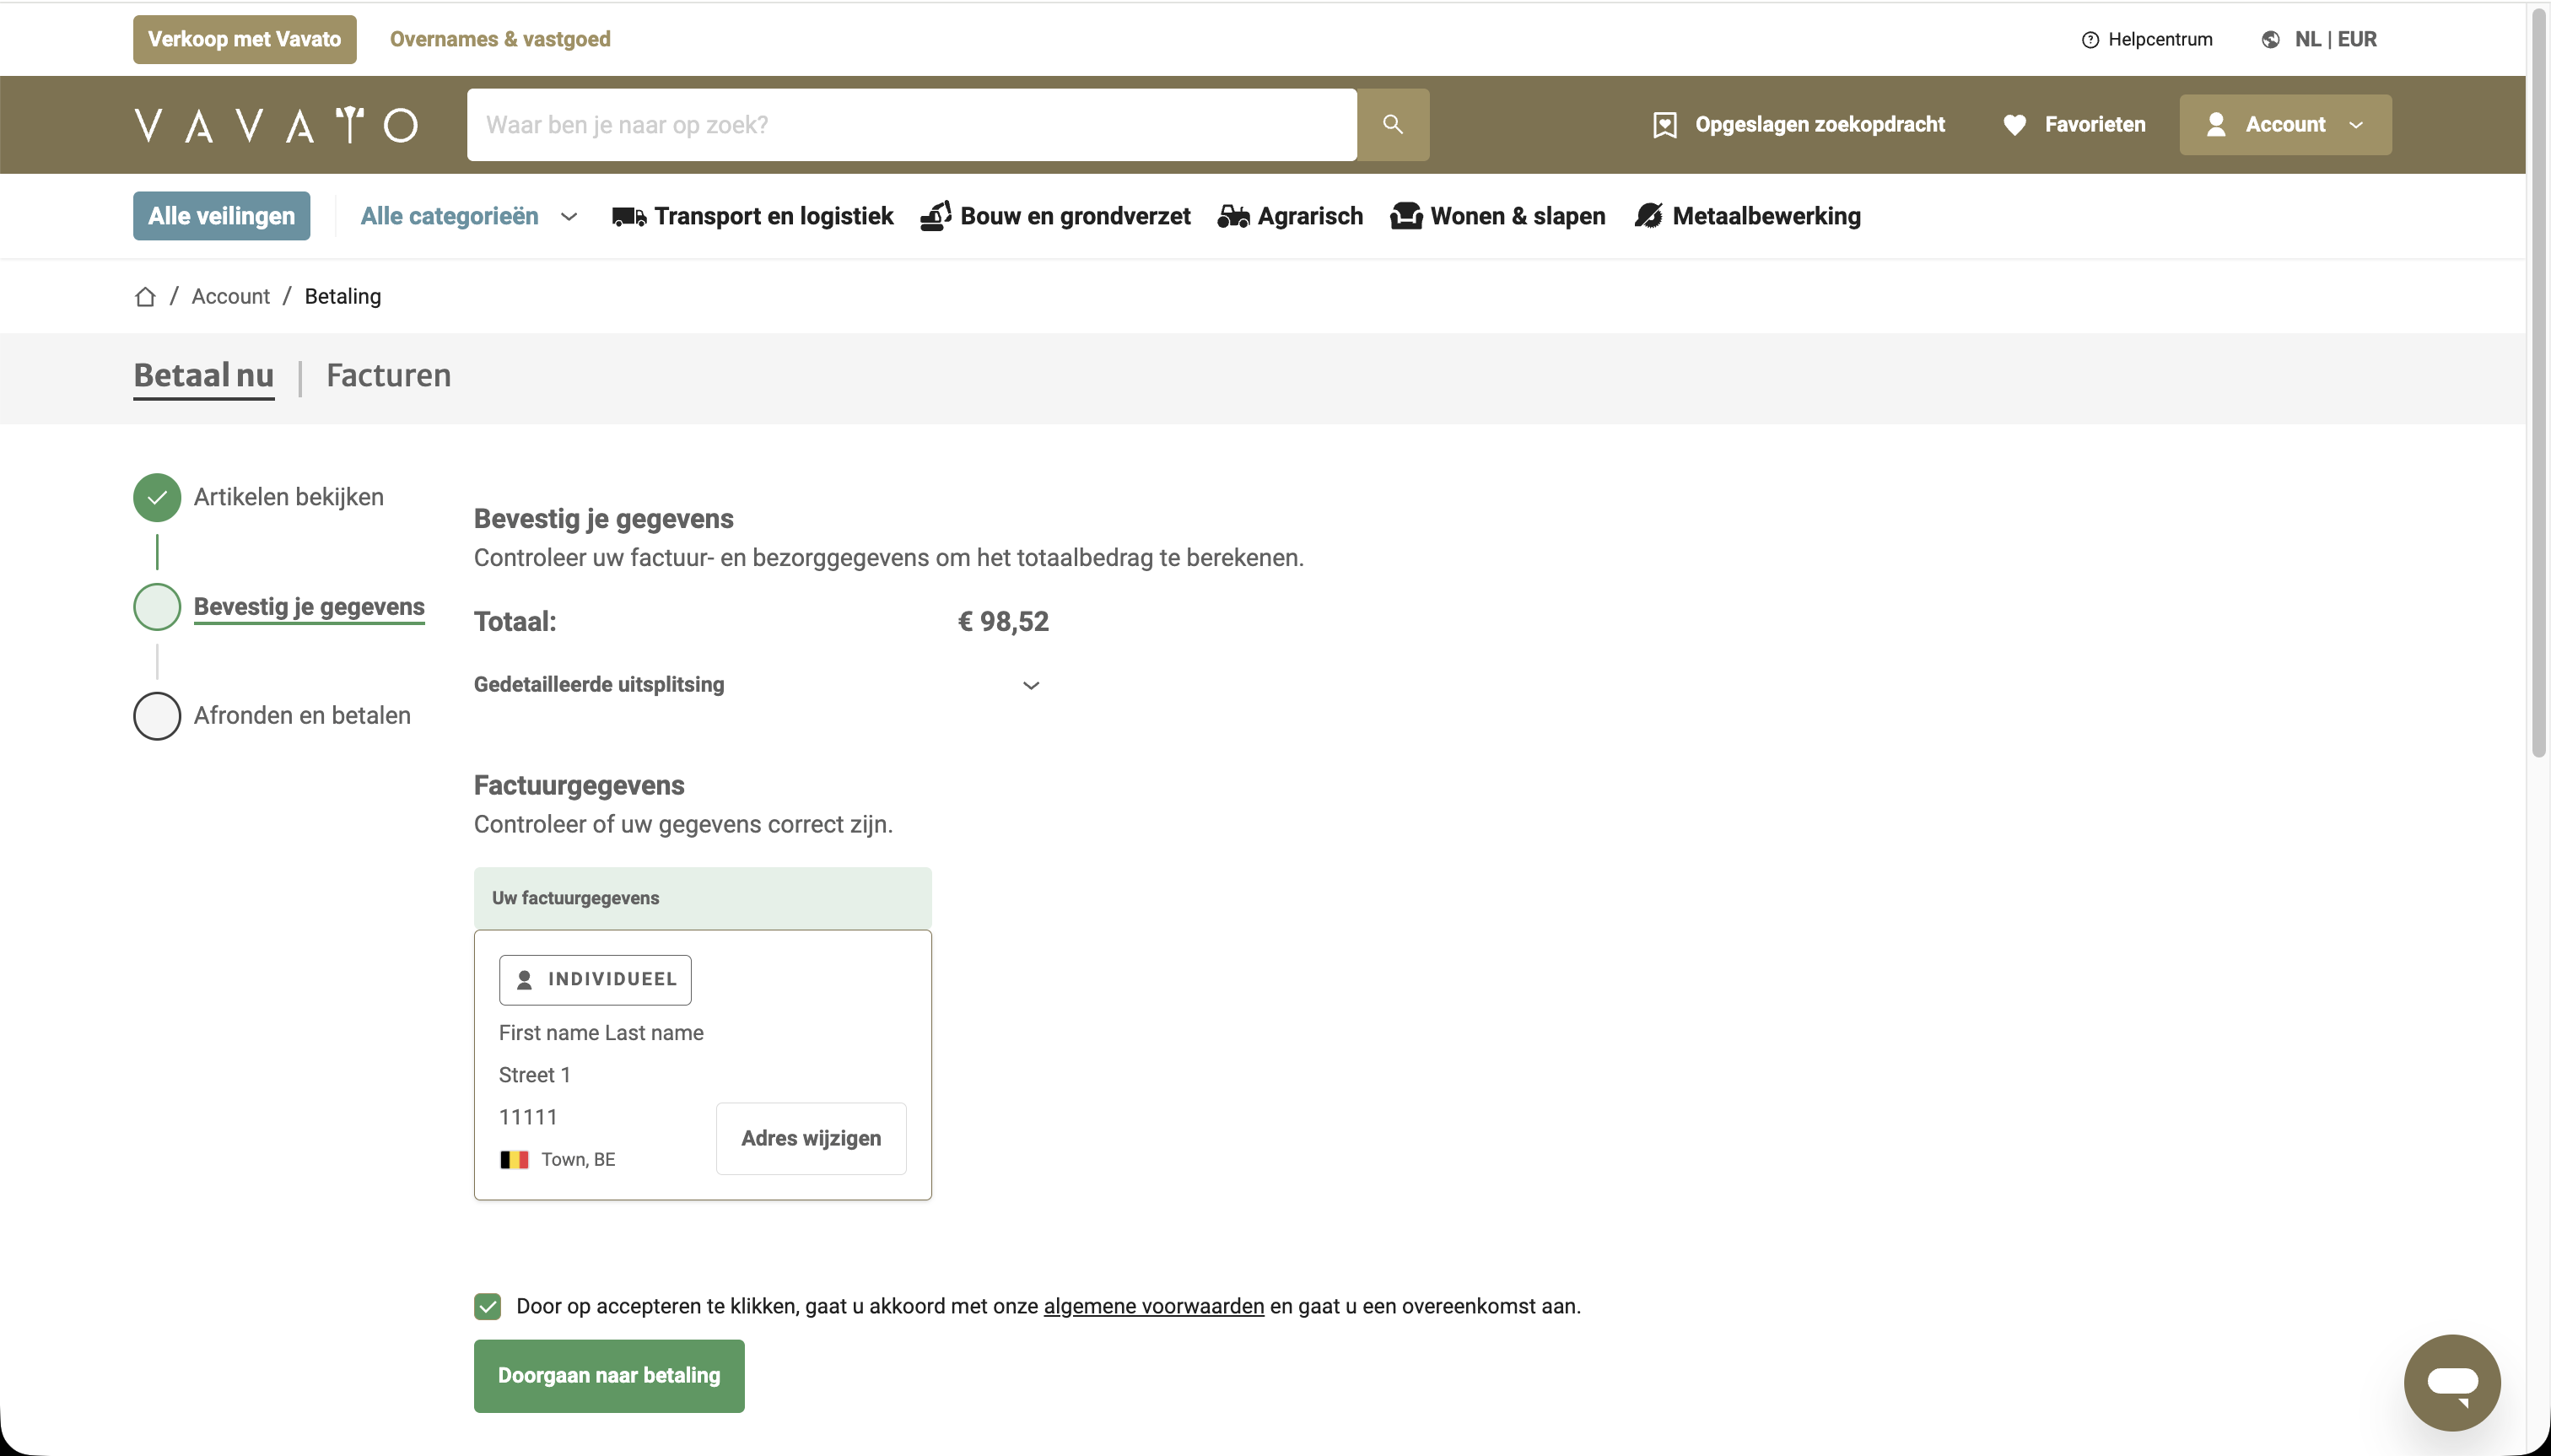Open the Helpcentrum question icon link
The image size is (2551, 1456).
[2089, 40]
